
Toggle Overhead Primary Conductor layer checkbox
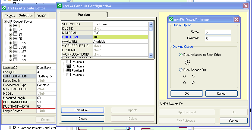pos(15,128)
